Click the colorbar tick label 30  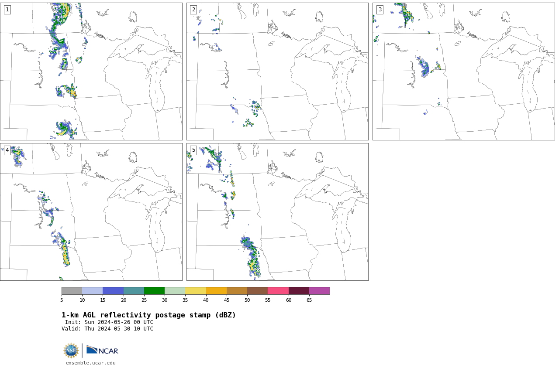(165, 300)
